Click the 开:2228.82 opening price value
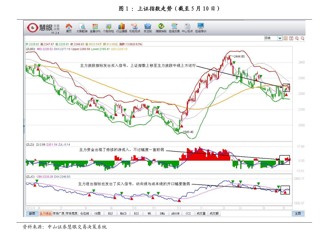Image resolution: width=329 pixels, height=235 pixels. tap(32, 44)
